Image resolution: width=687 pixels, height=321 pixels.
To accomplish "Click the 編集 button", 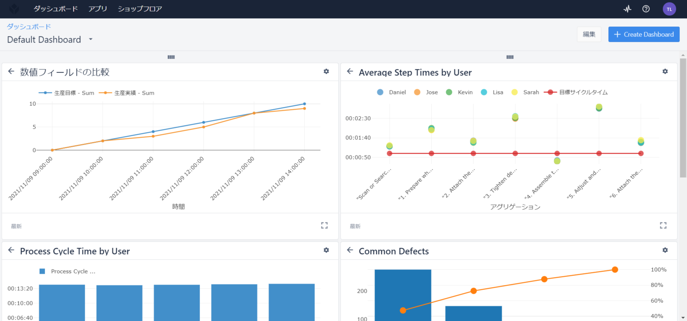I will 589,34.
